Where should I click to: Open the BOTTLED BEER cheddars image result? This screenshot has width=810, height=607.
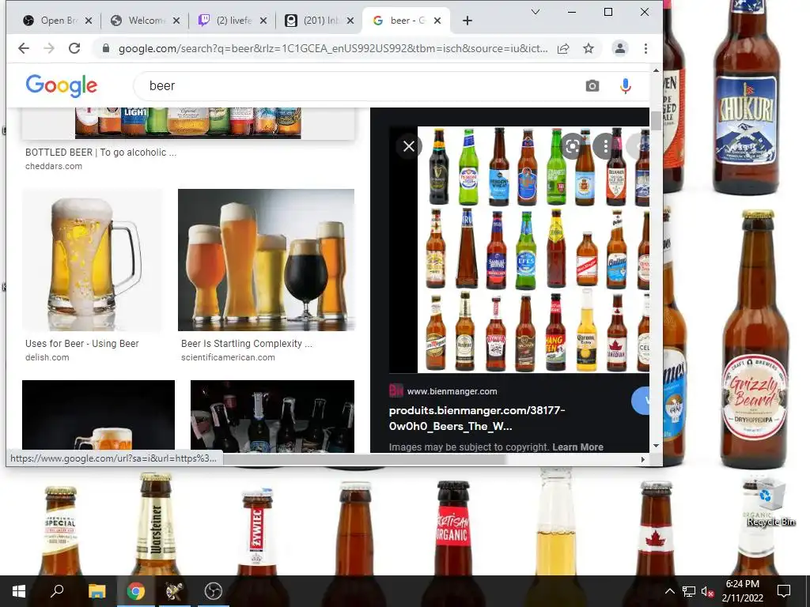pyautogui.click(x=188, y=123)
